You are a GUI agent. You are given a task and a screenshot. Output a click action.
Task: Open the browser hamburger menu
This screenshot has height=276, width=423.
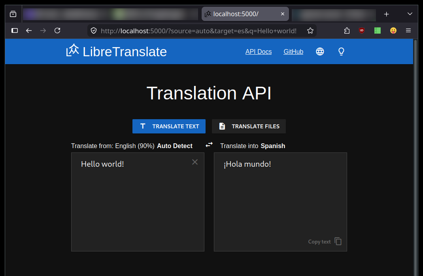pos(408,30)
